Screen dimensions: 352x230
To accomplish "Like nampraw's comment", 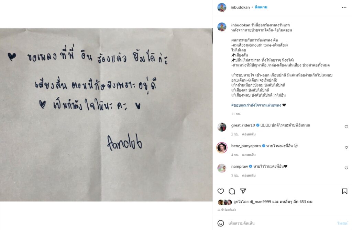I will pyautogui.click(x=346, y=168).
